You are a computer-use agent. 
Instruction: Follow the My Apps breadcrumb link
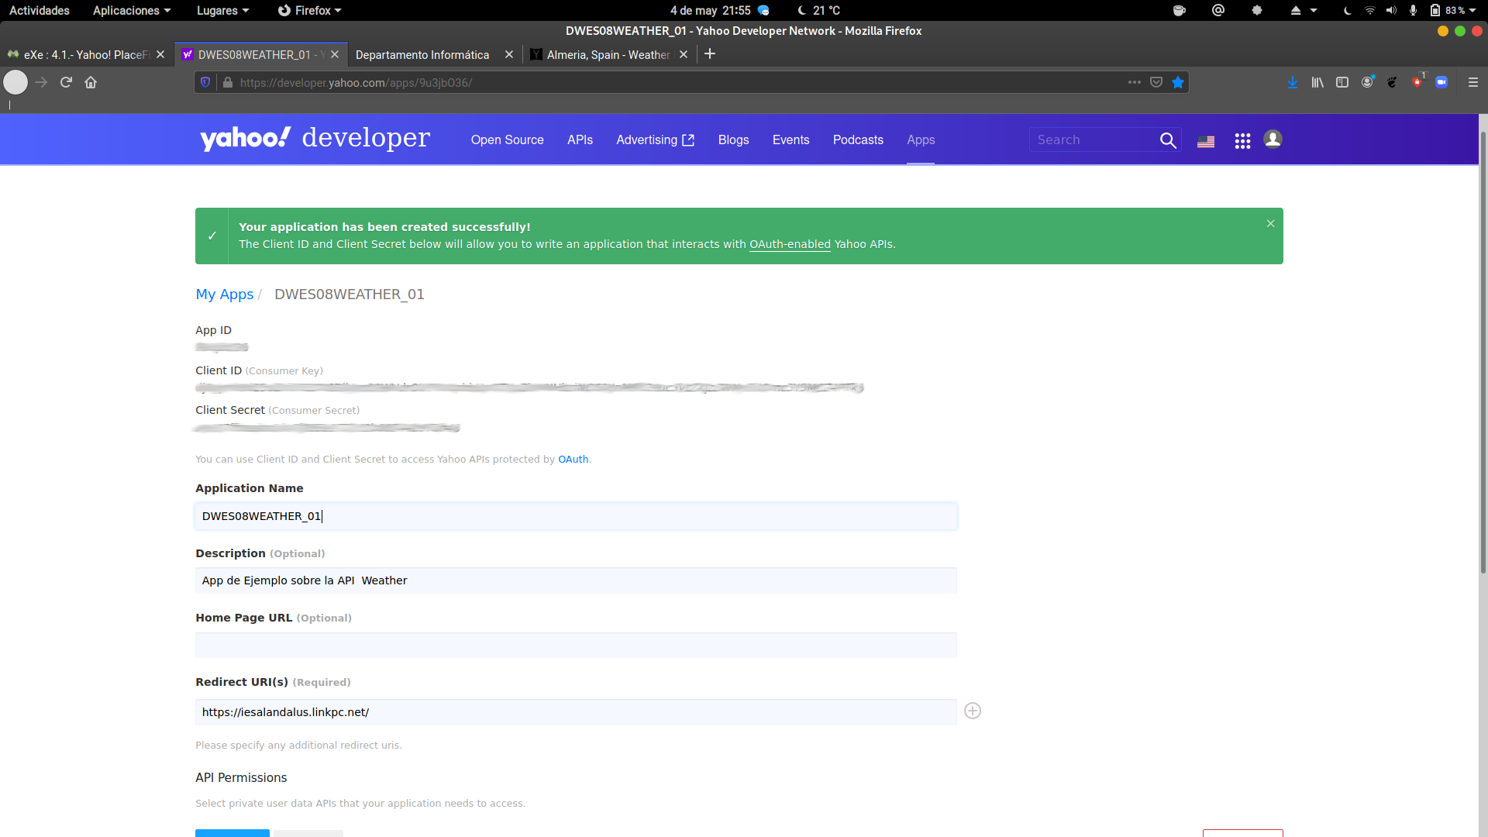point(225,294)
